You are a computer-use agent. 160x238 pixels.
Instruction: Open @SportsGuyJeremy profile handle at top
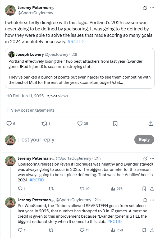pos(35,13)
